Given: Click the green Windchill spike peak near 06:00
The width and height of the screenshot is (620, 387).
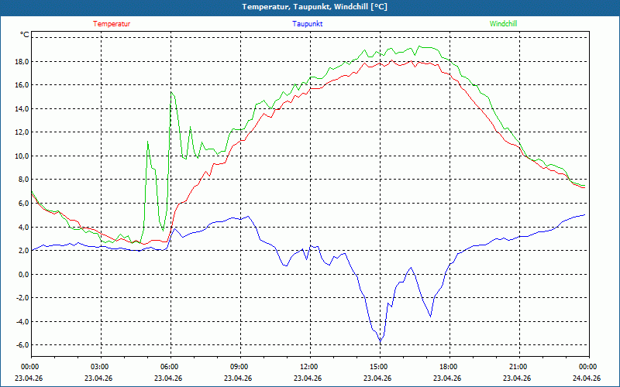Looking at the screenshot, I should (x=171, y=92).
